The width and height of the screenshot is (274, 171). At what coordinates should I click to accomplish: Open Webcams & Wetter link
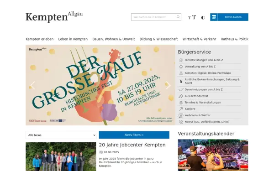click(x=197, y=115)
